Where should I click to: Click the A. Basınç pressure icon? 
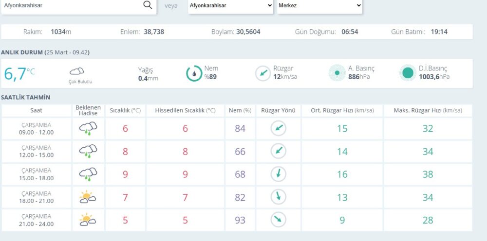(x=337, y=73)
